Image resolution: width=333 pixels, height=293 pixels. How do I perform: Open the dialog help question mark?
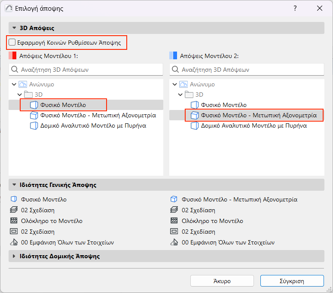[x=295, y=8]
